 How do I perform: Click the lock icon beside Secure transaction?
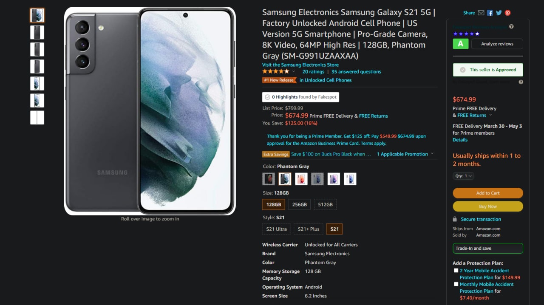(455, 219)
